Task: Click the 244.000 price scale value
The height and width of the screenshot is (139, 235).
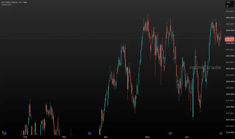Action: (x=230, y=56)
